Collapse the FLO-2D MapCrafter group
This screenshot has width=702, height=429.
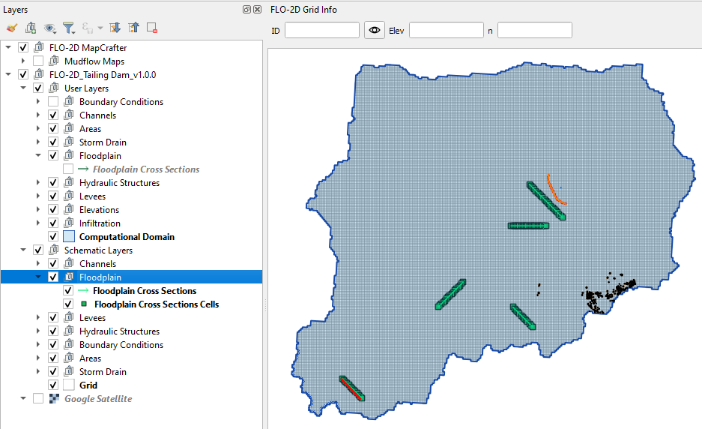point(9,48)
